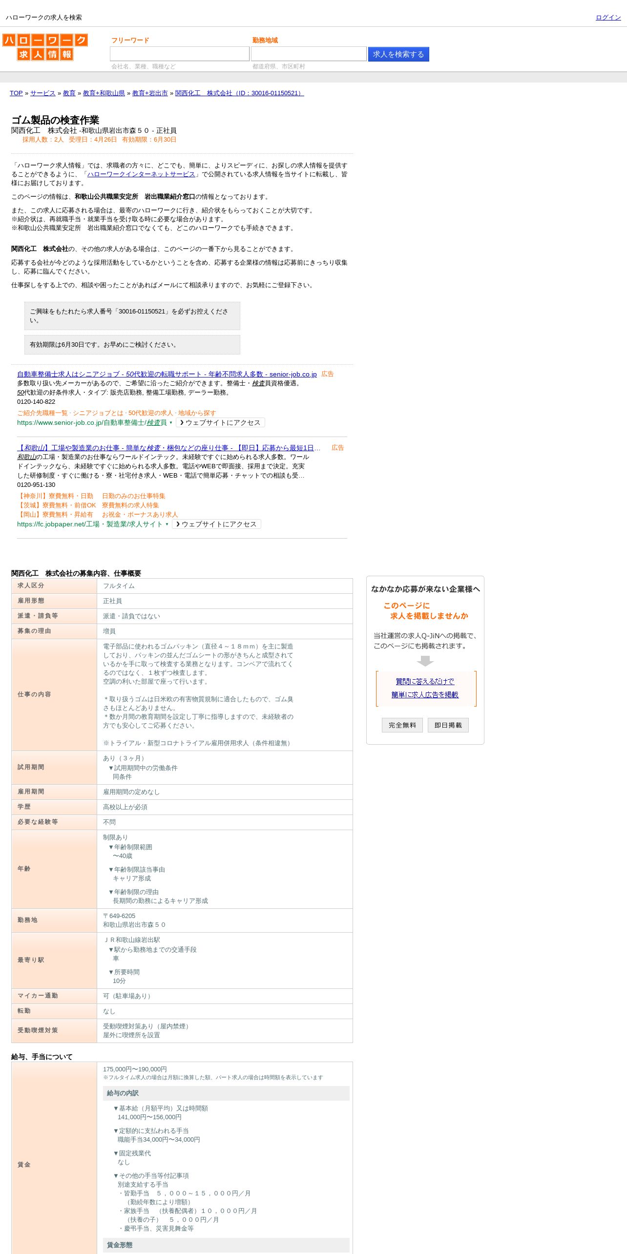Select the 0120-140-822 phone number
This screenshot has width=627, height=1254.
pos(36,402)
